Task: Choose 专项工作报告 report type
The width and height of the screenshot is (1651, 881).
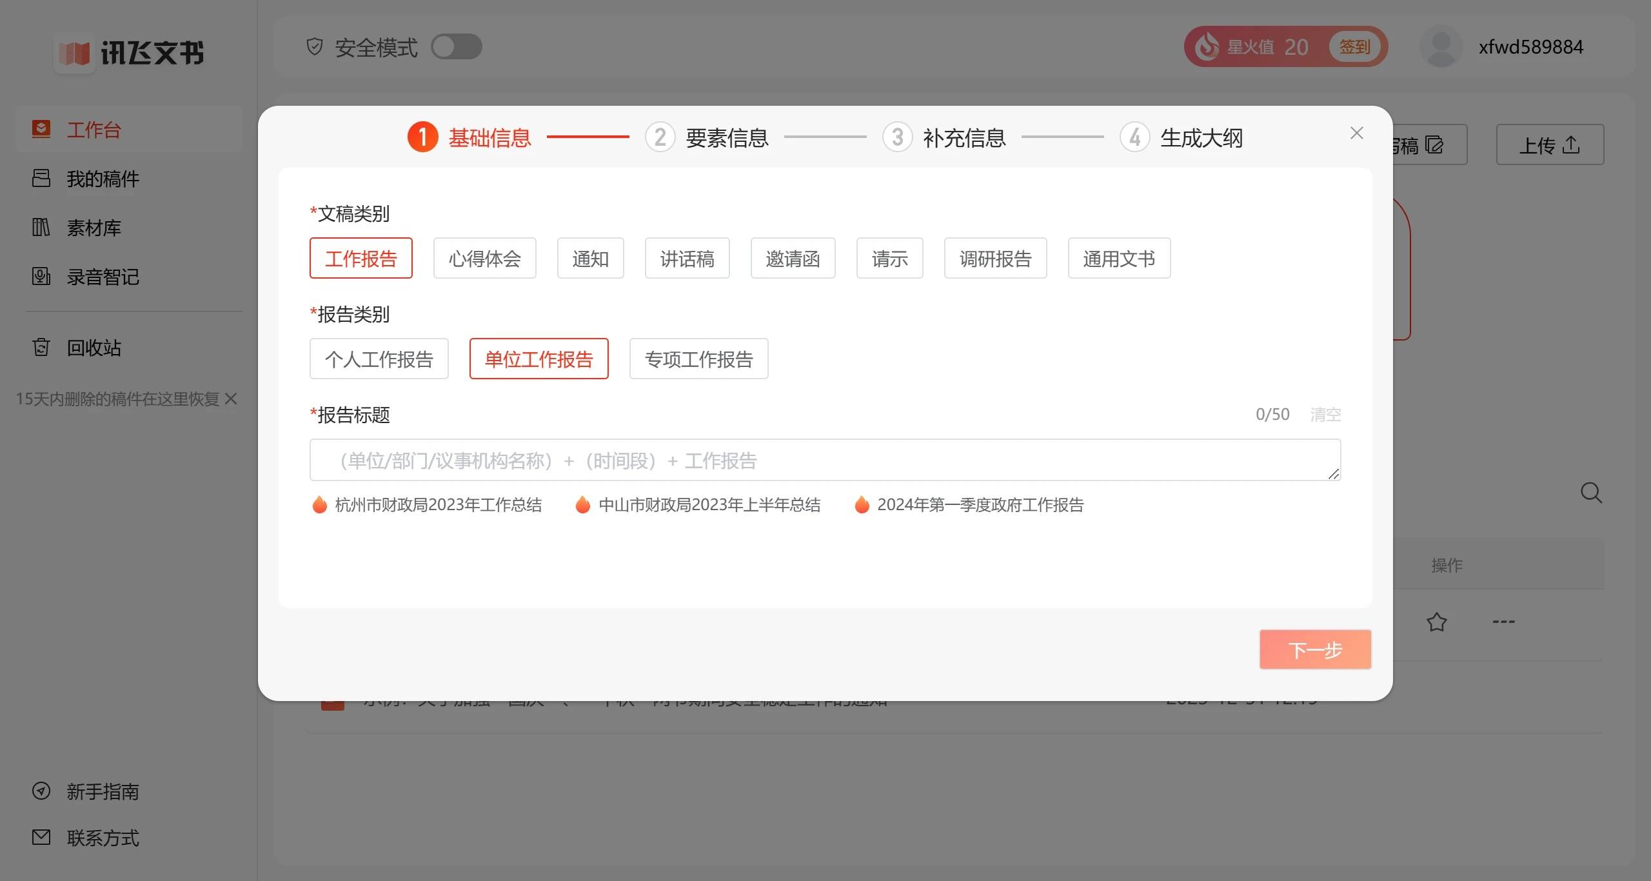Action: coord(699,359)
